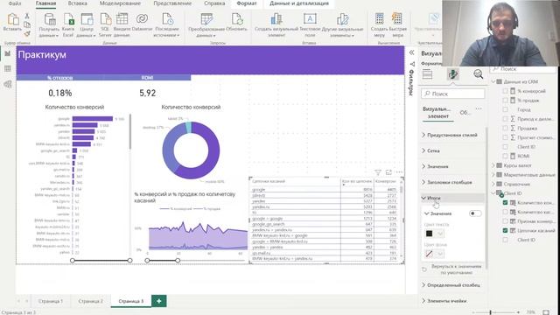Click the filter icon above the table visual
The height and width of the screenshot is (315, 560).
point(377,172)
